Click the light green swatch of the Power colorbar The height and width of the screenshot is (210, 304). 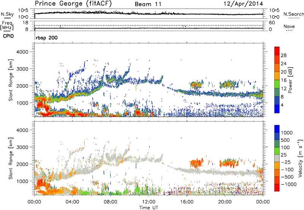coord(277,84)
